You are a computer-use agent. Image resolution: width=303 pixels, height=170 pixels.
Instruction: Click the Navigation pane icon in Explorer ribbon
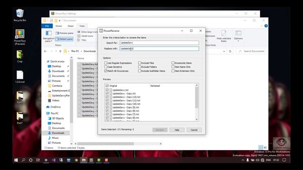click(48, 34)
